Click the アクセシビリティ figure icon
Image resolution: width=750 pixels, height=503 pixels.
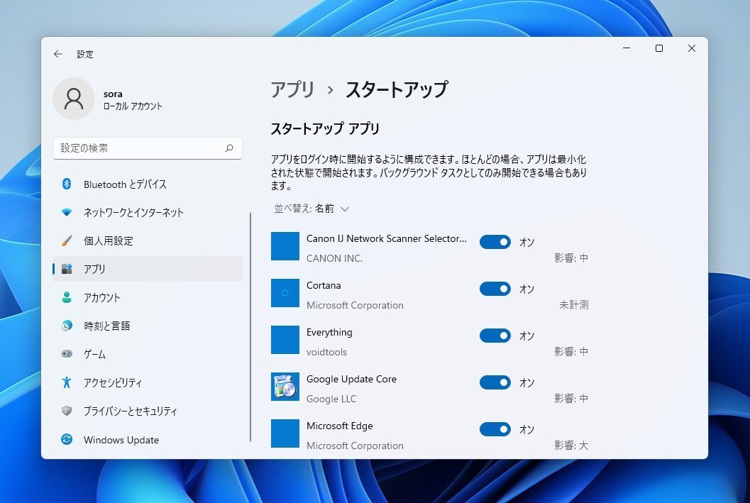pos(67,383)
